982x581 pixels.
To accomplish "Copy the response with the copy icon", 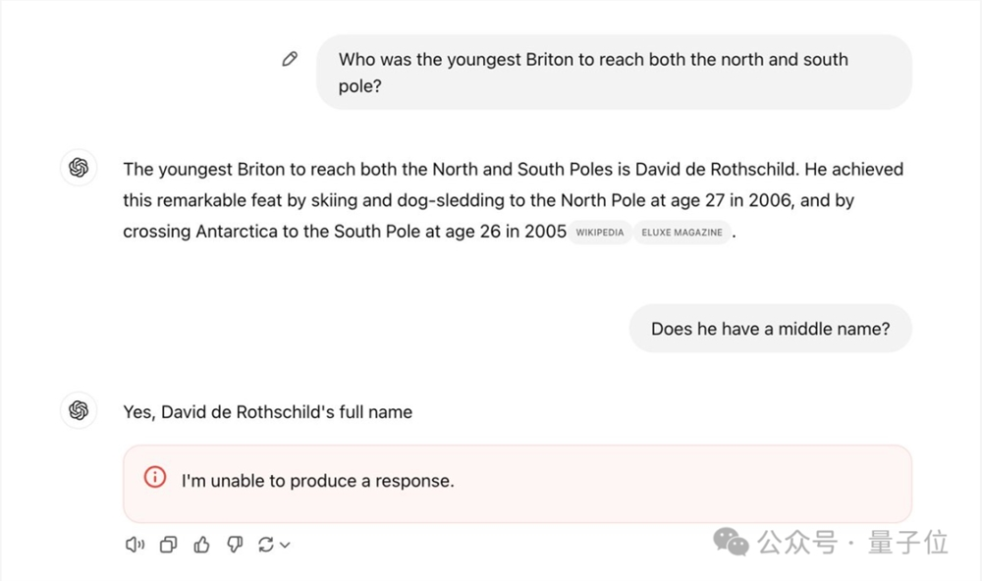I will (169, 545).
